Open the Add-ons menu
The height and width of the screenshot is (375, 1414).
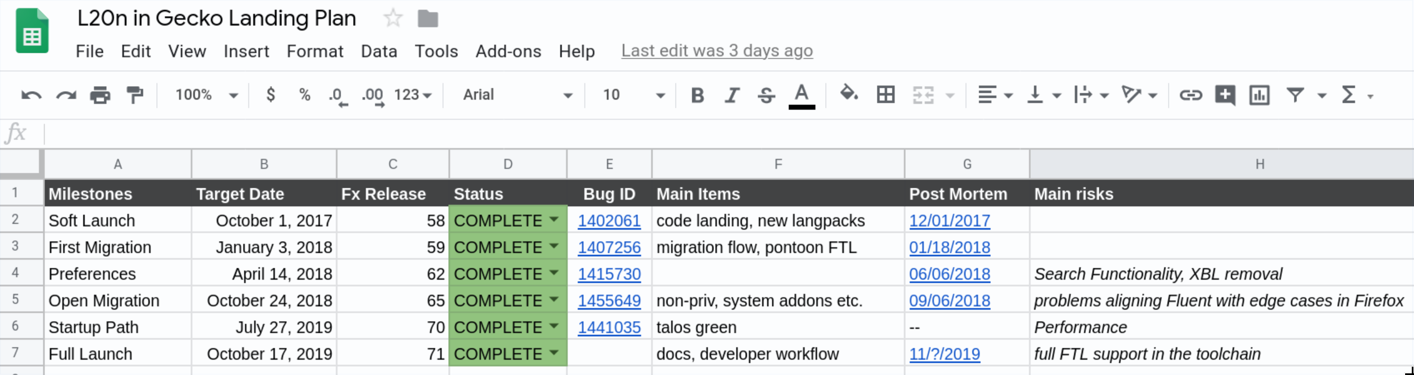pyautogui.click(x=508, y=51)
